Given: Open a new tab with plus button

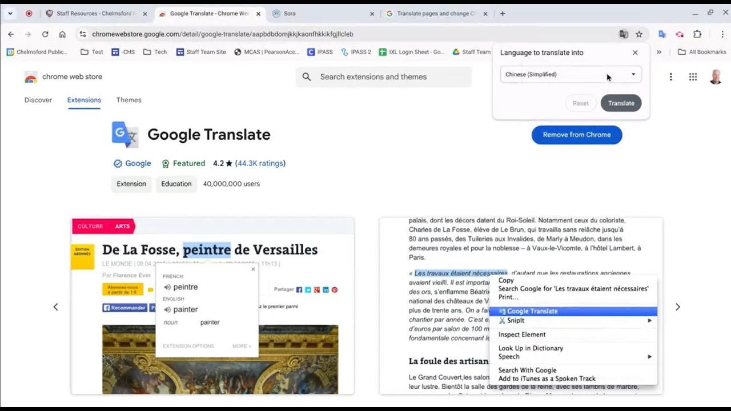Looking at the screenshot, I should [503, 14].
